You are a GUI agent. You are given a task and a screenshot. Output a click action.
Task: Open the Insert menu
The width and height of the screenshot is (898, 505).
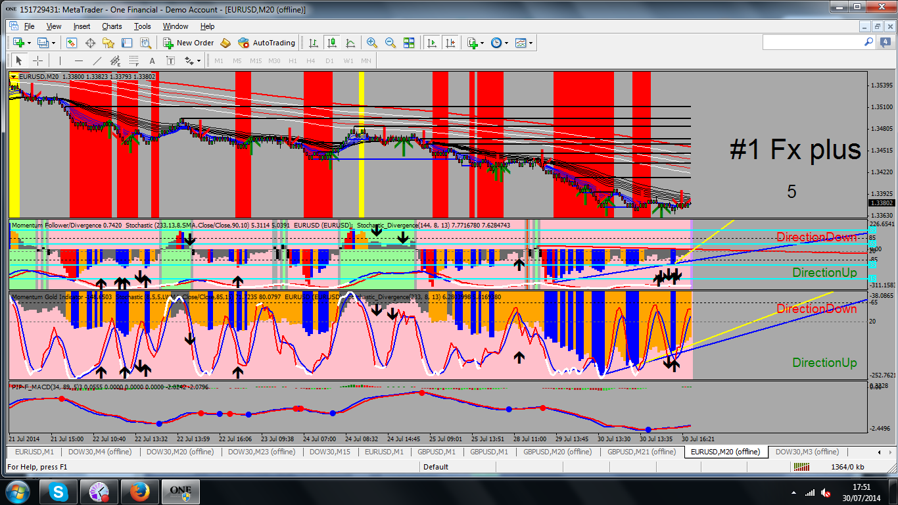82,26
